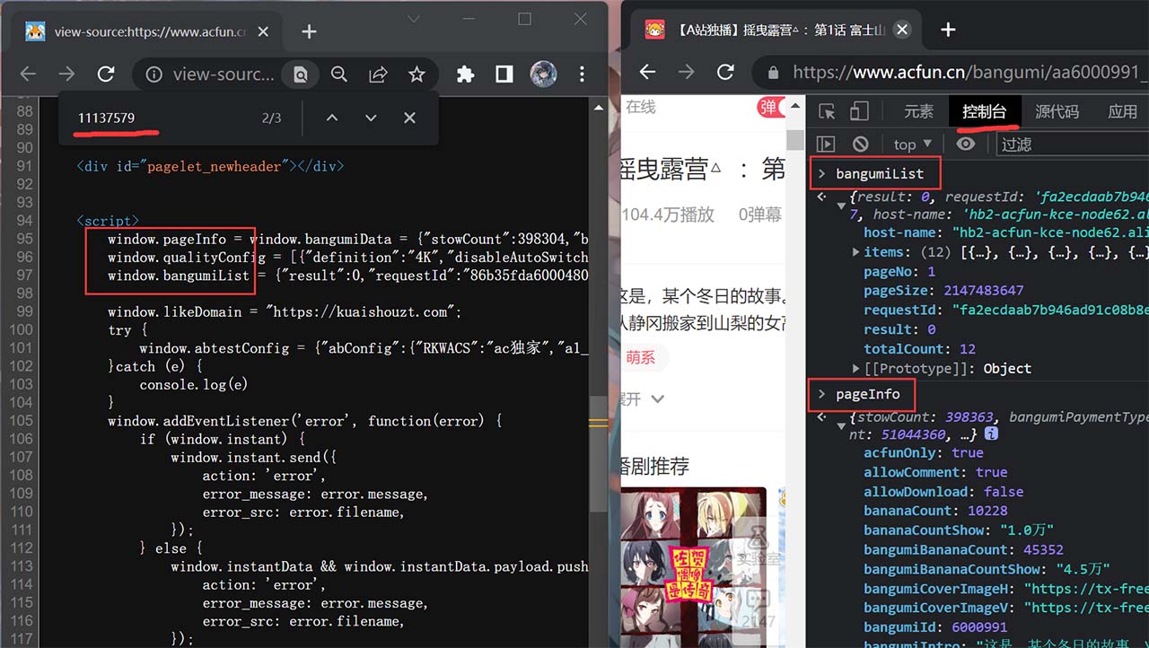This screenshot has height=648, width=1149.
Task: Close the 【A站独播】摇曳露营 tab
Action: point(902,30)
